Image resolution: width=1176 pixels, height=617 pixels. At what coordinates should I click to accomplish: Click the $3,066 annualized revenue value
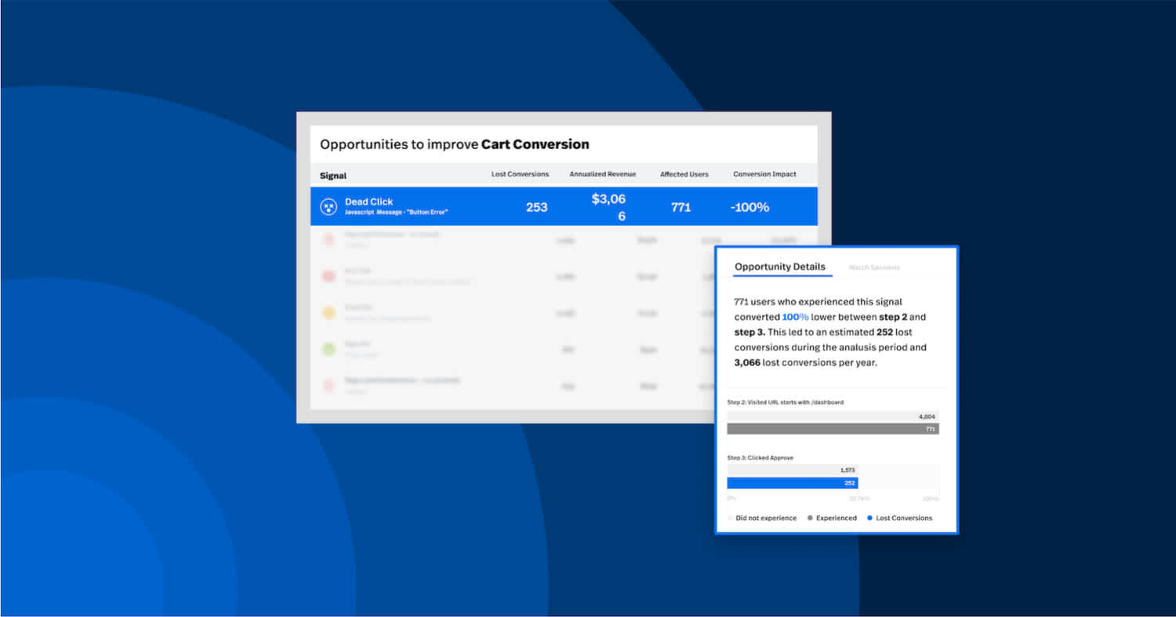pos(608,208)
